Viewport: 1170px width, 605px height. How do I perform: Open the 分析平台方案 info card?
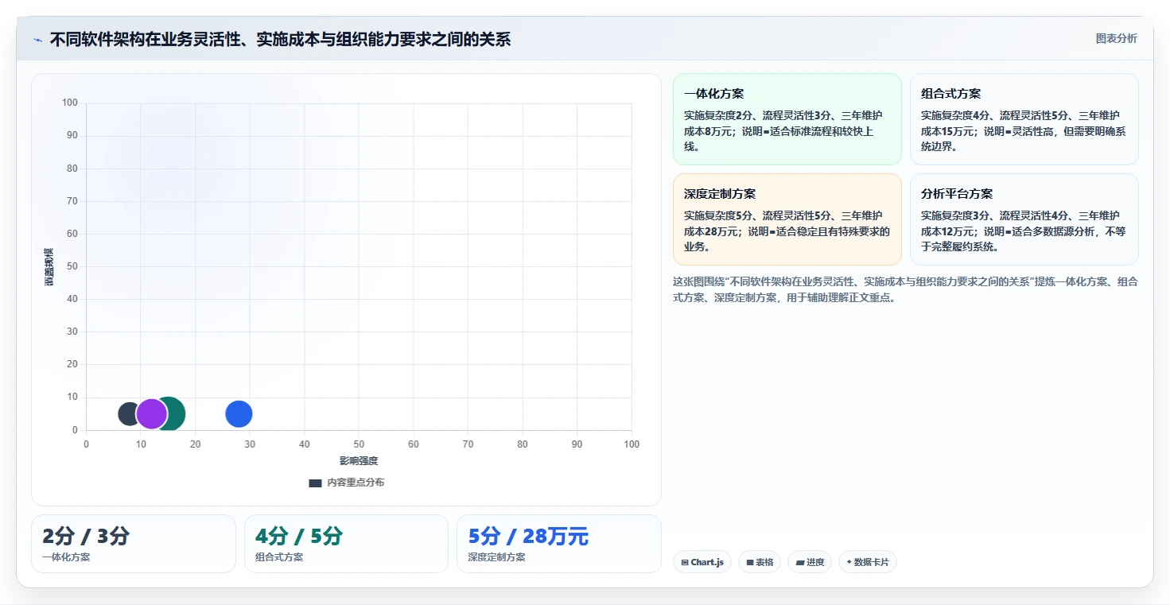tap(1024, 219)
